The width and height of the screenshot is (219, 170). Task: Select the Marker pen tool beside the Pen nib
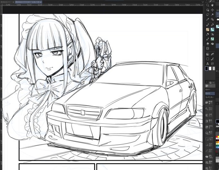213,25
